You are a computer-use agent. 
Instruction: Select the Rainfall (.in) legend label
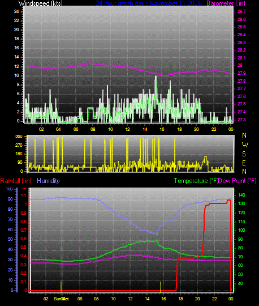click(16, 181)
